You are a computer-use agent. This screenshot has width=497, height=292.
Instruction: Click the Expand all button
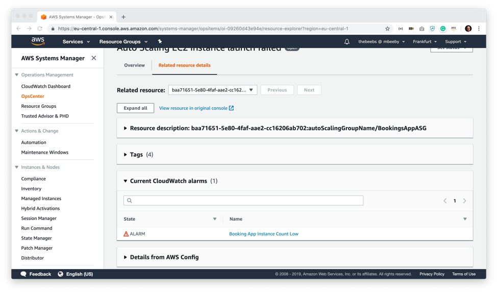click(x=135, y=108)
